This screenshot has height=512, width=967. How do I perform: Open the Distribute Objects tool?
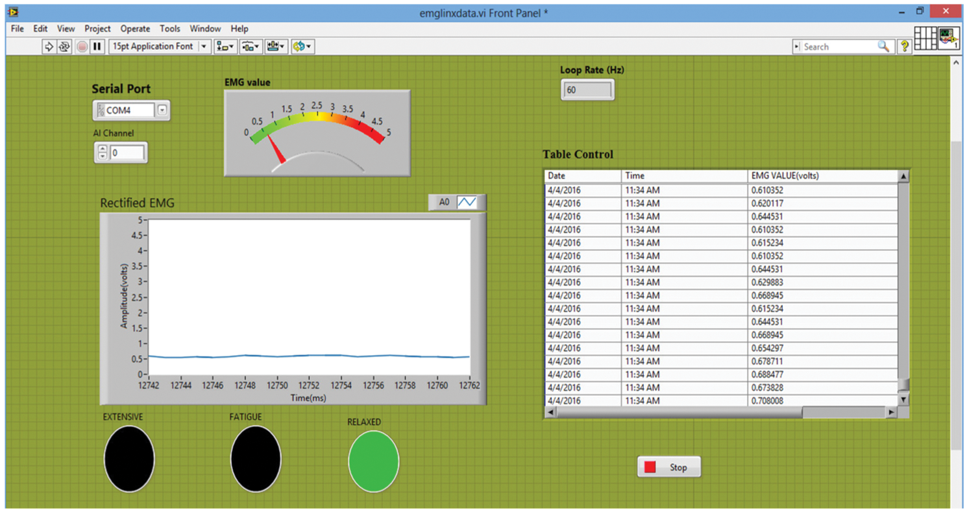[x=251, y=47]
